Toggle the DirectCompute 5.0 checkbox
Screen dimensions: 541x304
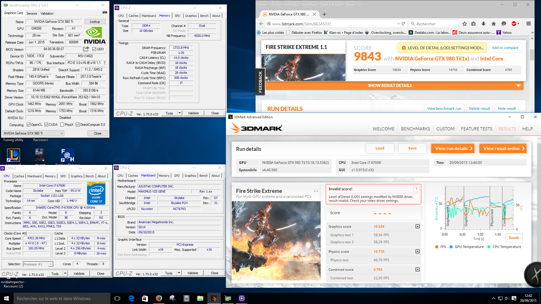click(77, 125)
